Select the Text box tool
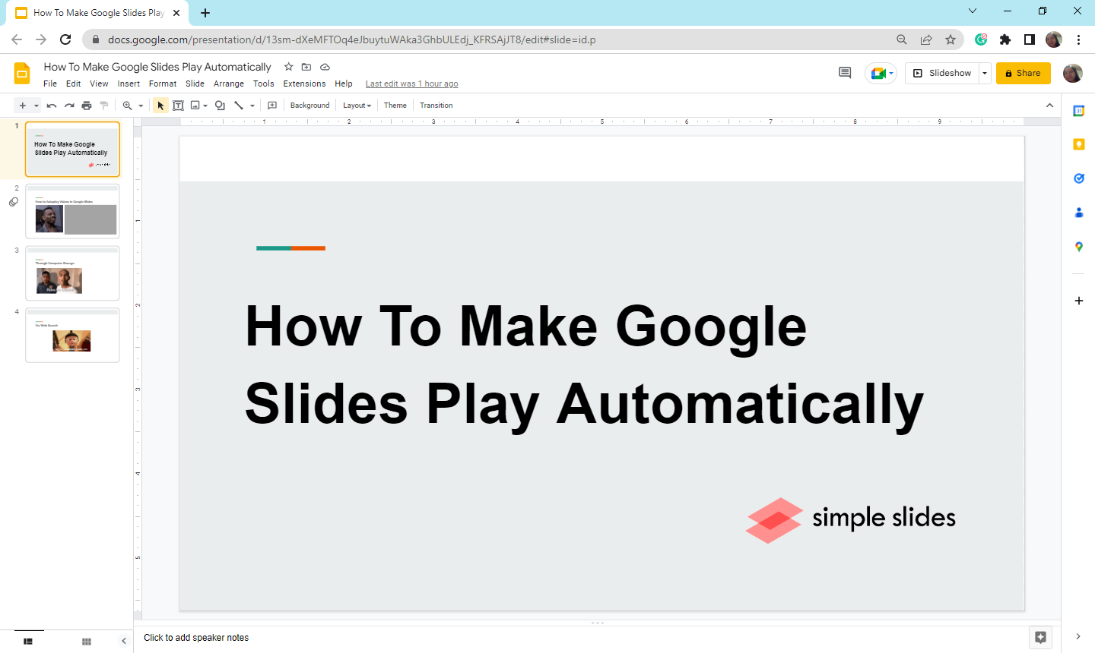 point(178,105)
